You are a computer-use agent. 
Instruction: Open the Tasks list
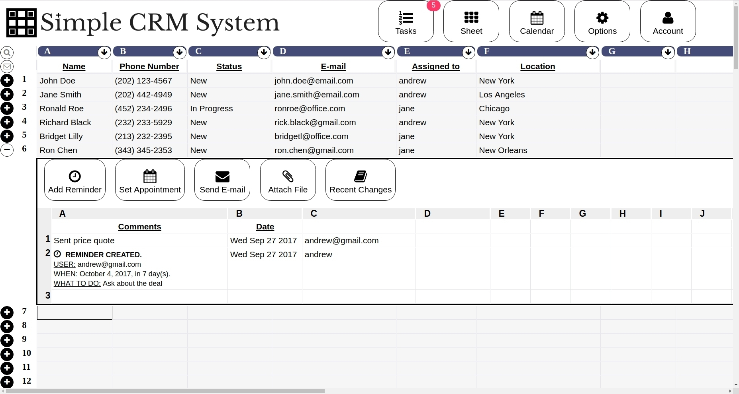pos(406,22)
